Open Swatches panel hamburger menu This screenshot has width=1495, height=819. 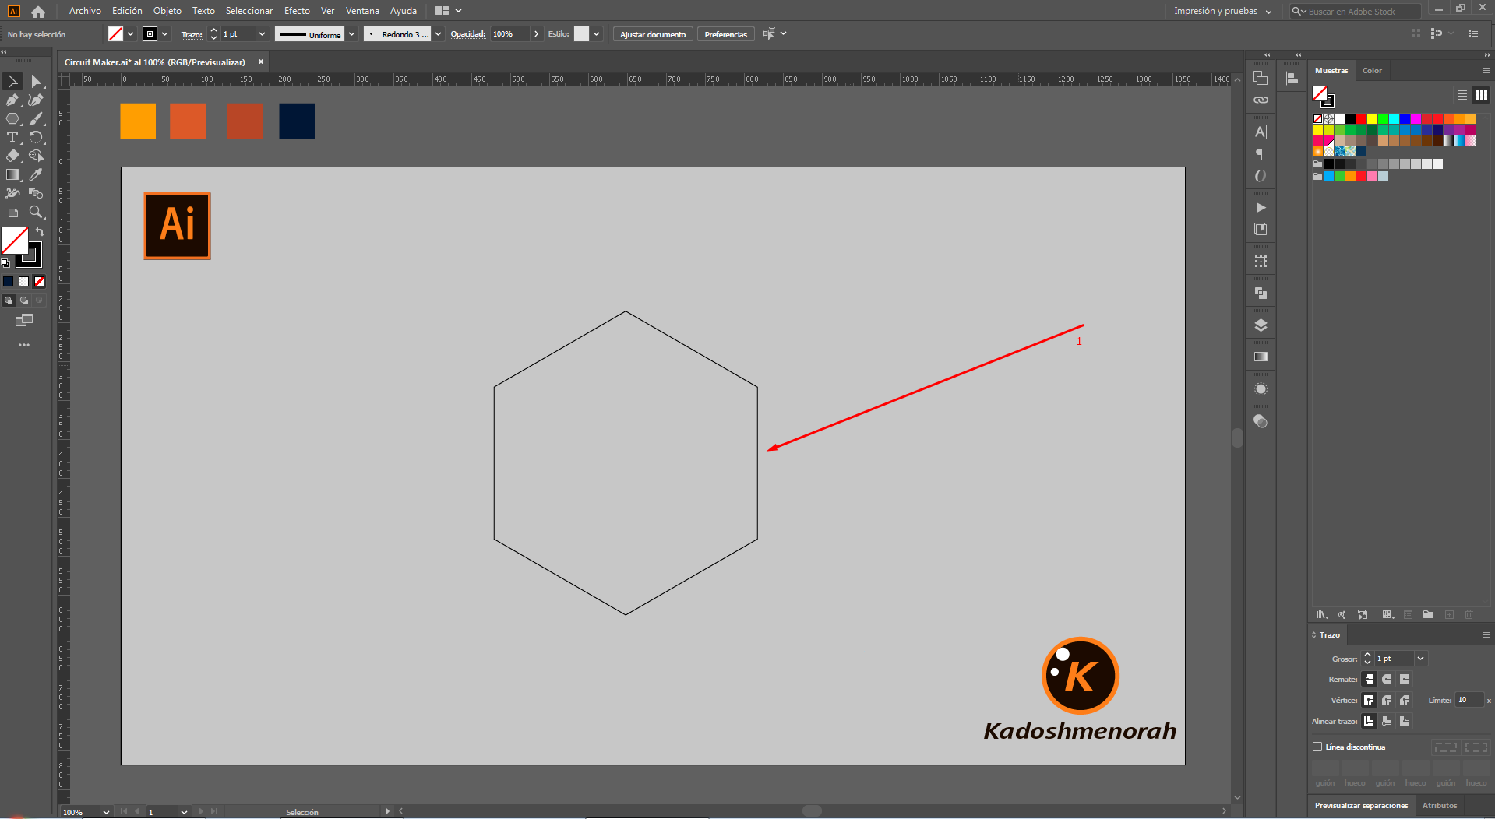coord(1486,71)
